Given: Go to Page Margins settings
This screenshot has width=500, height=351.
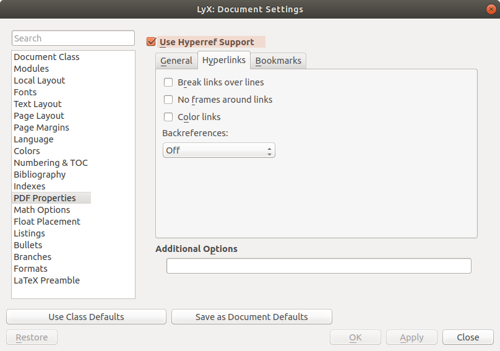Looking at the screenshot, I should tap(41, 128).
